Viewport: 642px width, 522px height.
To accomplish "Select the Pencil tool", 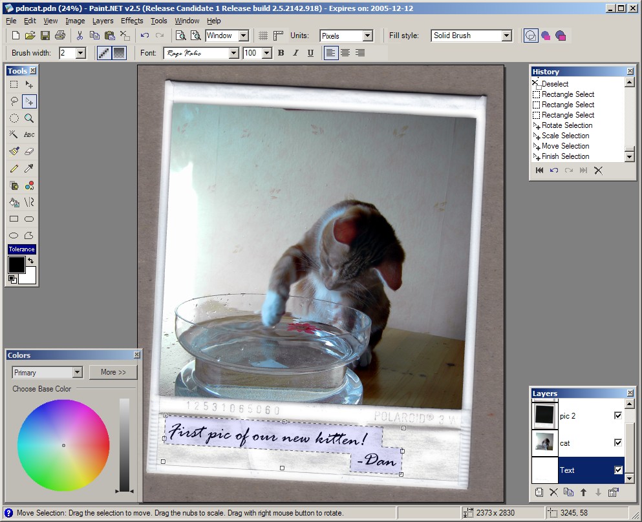I will [14, 169].
